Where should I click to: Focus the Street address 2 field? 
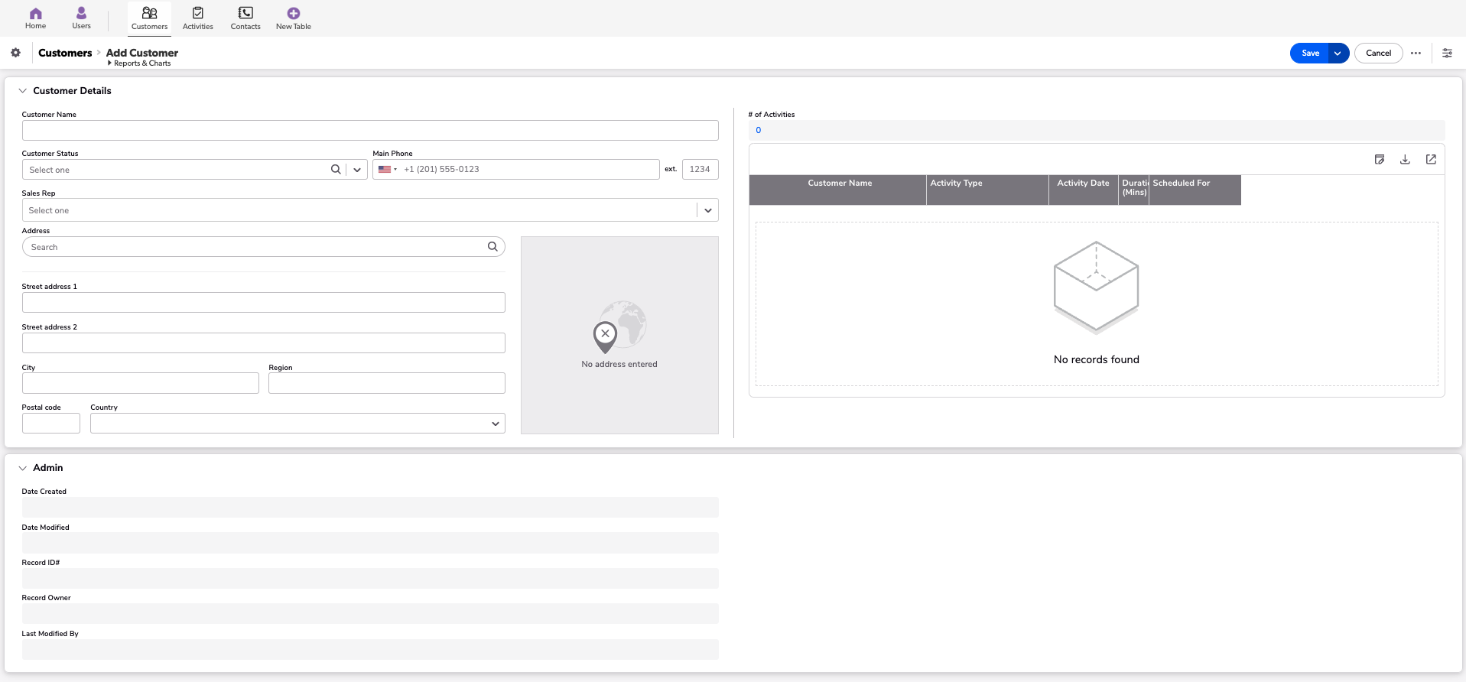tap(263, 343)
